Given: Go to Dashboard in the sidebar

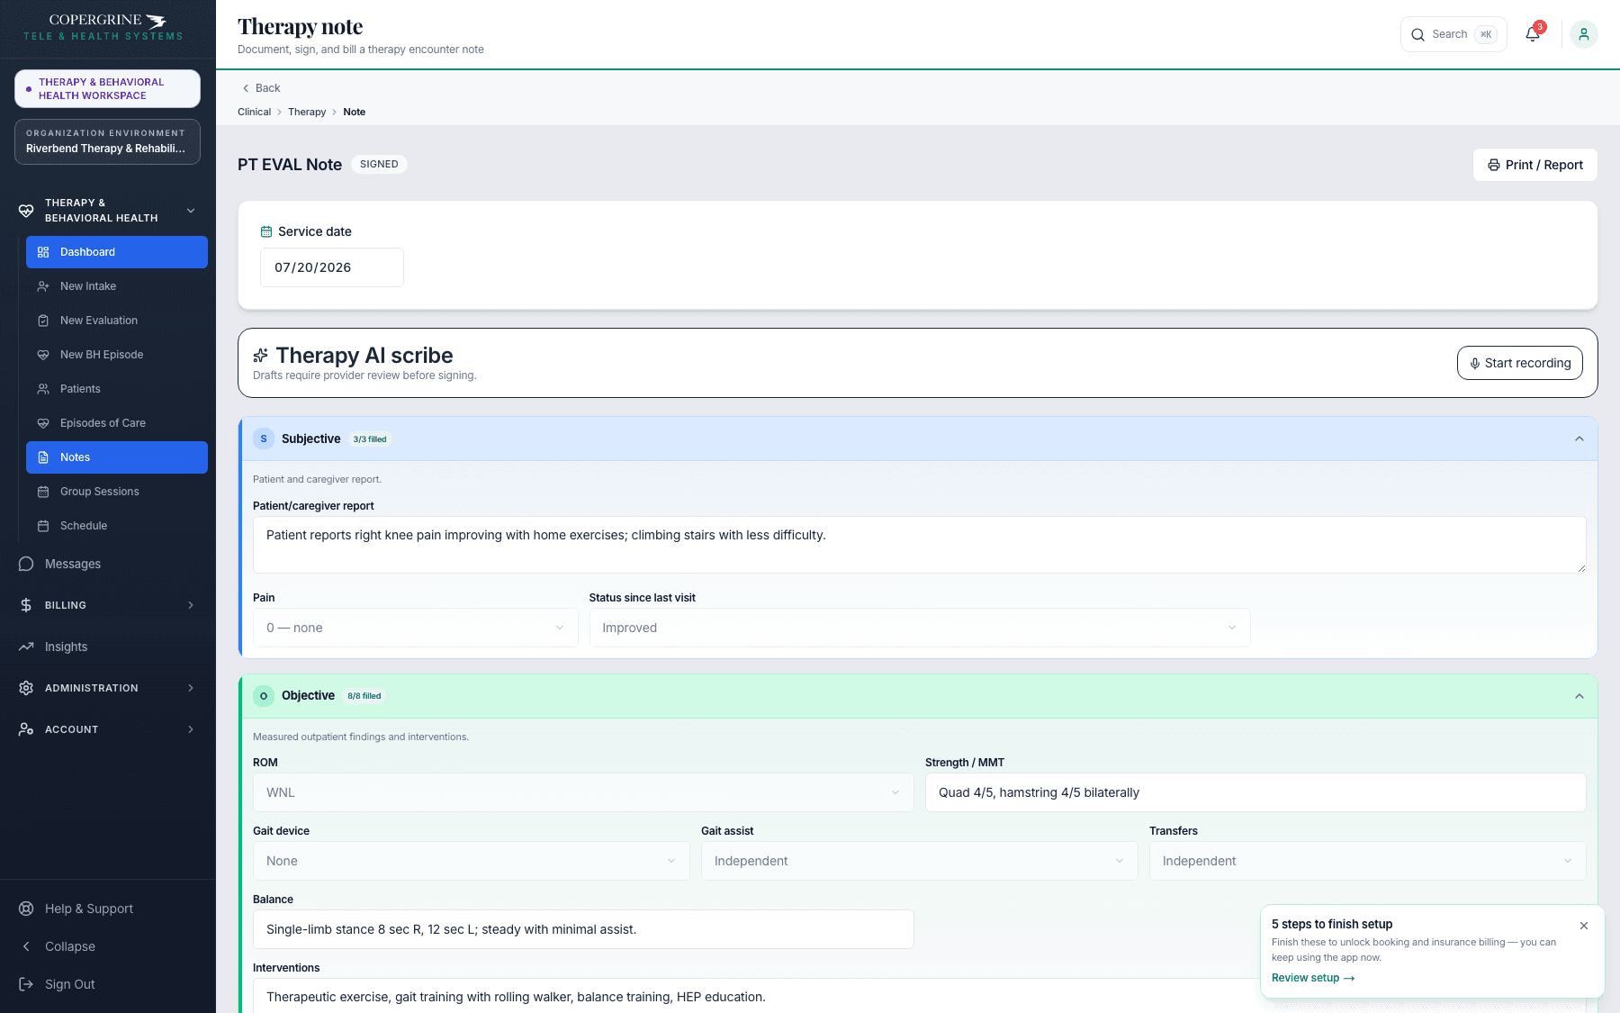Looking at the screenshot, I should click(117, 252).
